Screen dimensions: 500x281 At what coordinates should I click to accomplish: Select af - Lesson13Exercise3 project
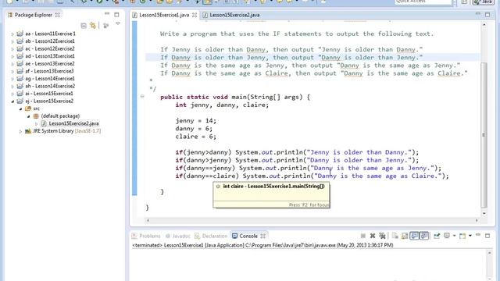pyautogui.click(x=49, y=71)
